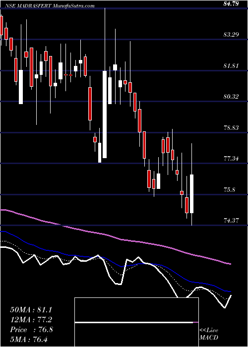Click the 74.37 price axis label

click(231, 220)
